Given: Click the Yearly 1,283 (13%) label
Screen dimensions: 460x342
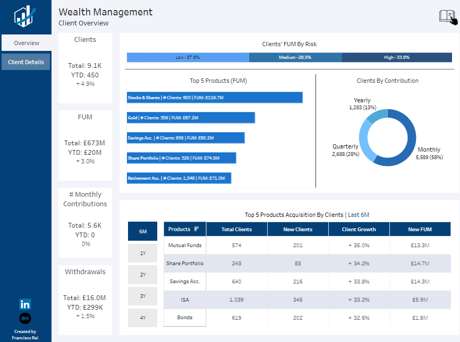Looking at the screenshot, I should pyautogui.click(x=363, y=103).
